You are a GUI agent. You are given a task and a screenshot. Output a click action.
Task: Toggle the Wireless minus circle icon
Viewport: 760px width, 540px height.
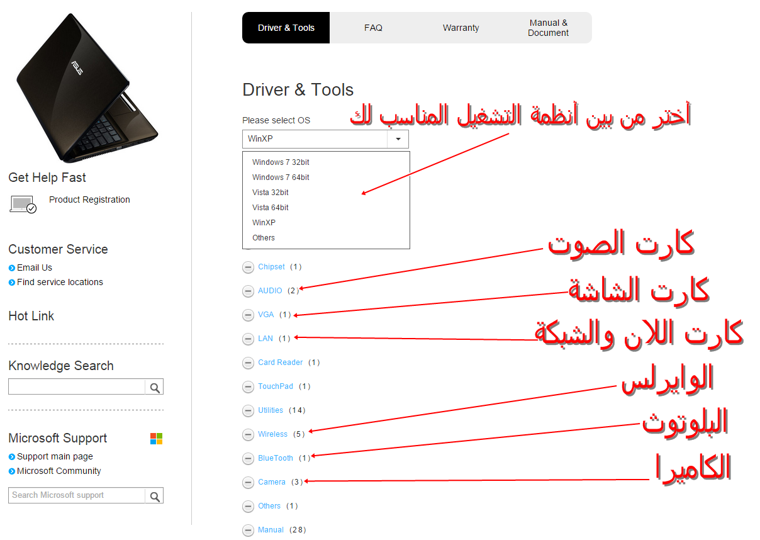tap(248, 434)
